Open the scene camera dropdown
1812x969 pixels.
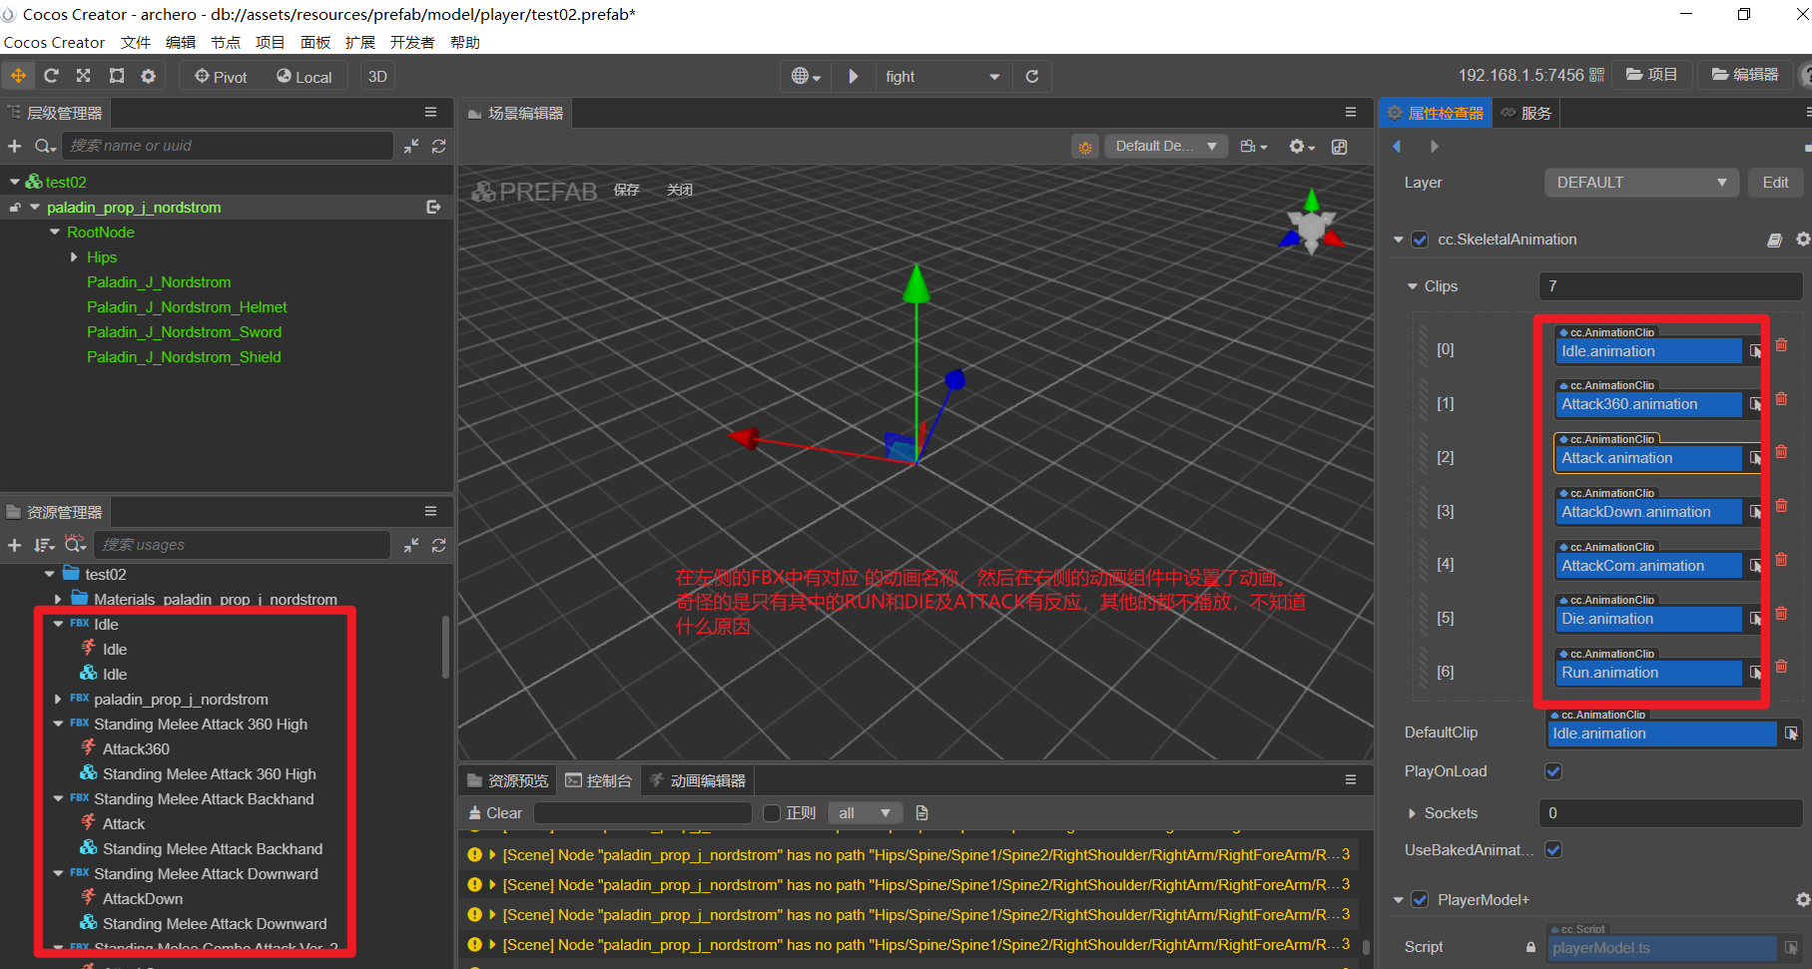[x=1253, y=147]
